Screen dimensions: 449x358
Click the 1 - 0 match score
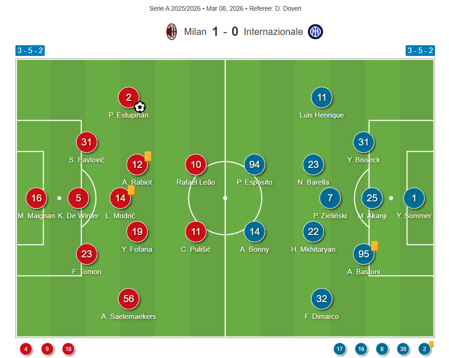coord(225,32)
